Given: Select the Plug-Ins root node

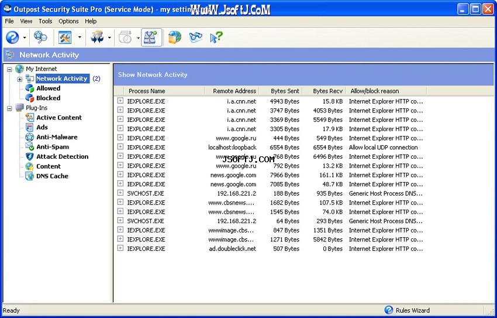Looking at the screenshot, I should pyautogui.click(x=36, y=108).
